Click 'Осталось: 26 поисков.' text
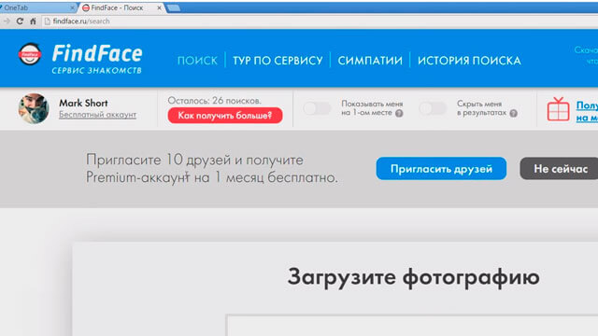The height and width of the screenshot is (336, 598). point(214,101)
